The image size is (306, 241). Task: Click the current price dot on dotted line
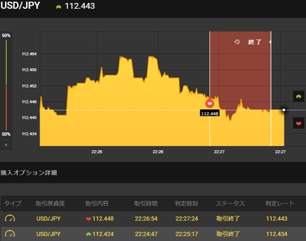(x=284, y=110)
